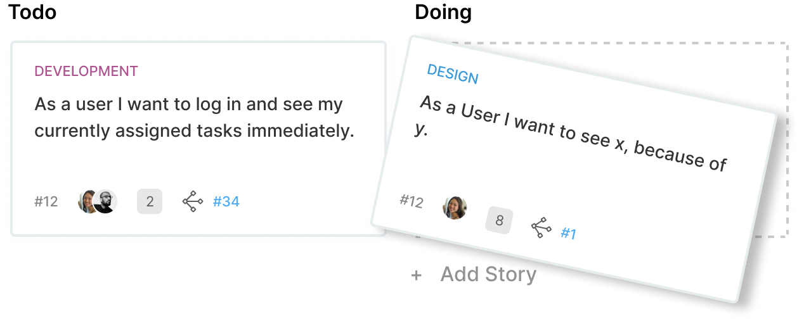
Task: Click the plus icon beside Add Story
Action: coord(416,275)
